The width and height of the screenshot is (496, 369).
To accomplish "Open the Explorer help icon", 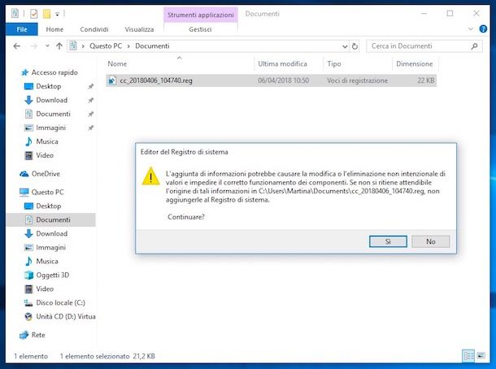I will 483,29.
